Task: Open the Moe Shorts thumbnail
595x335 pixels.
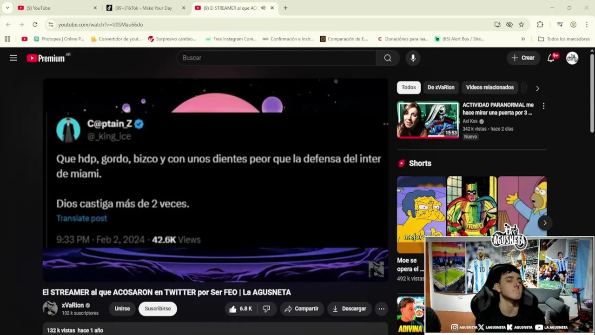Action: click(421, 215)
